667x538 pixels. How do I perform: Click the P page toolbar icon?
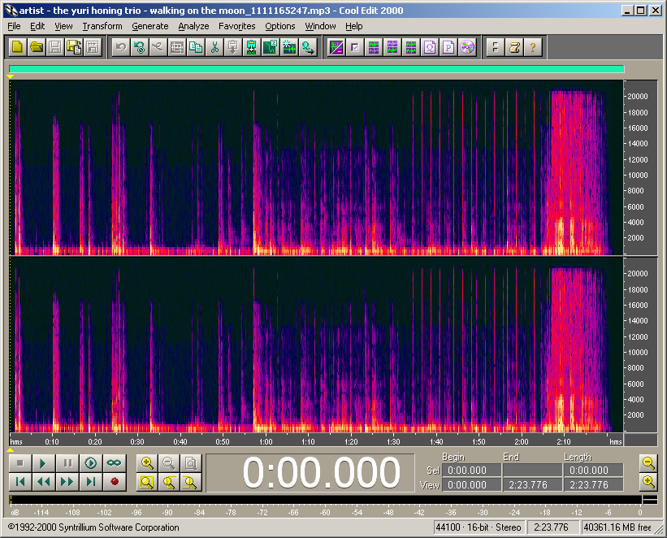click(x=448, y=47)
